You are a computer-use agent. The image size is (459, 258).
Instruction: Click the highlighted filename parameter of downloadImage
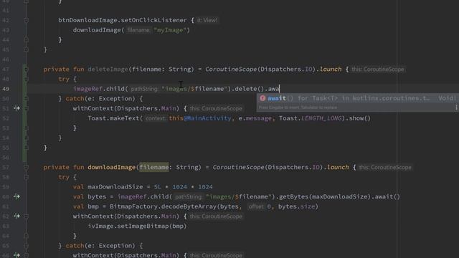154,167
